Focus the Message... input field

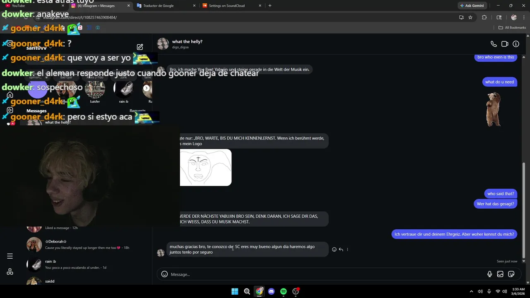tap(327, 274)
